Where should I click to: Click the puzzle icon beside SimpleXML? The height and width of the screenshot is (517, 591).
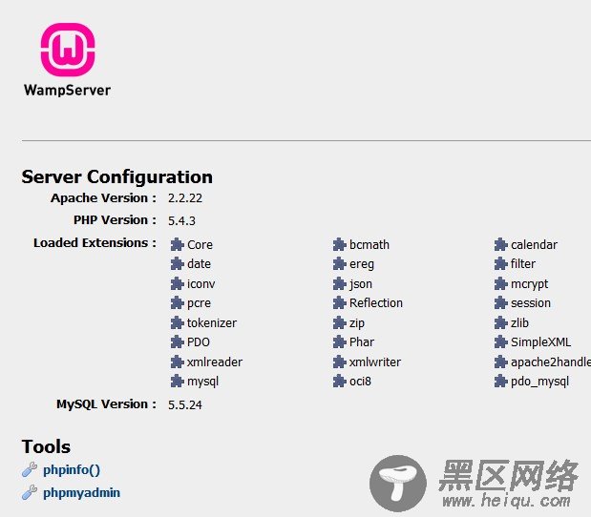pos(500,341)
